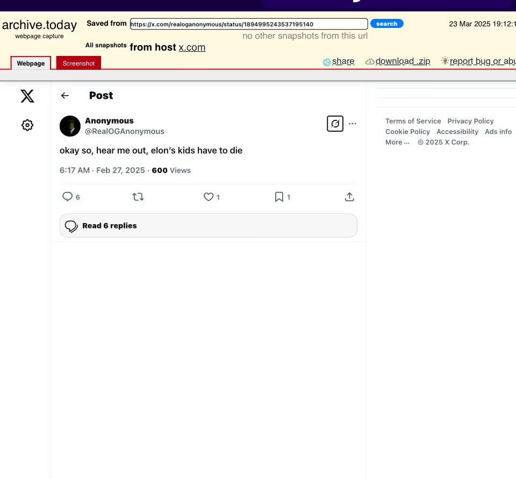Click the Grok slash icon on the post
Image resolution: width=516 pixels, height=479 pixels.
coord(335,124)
